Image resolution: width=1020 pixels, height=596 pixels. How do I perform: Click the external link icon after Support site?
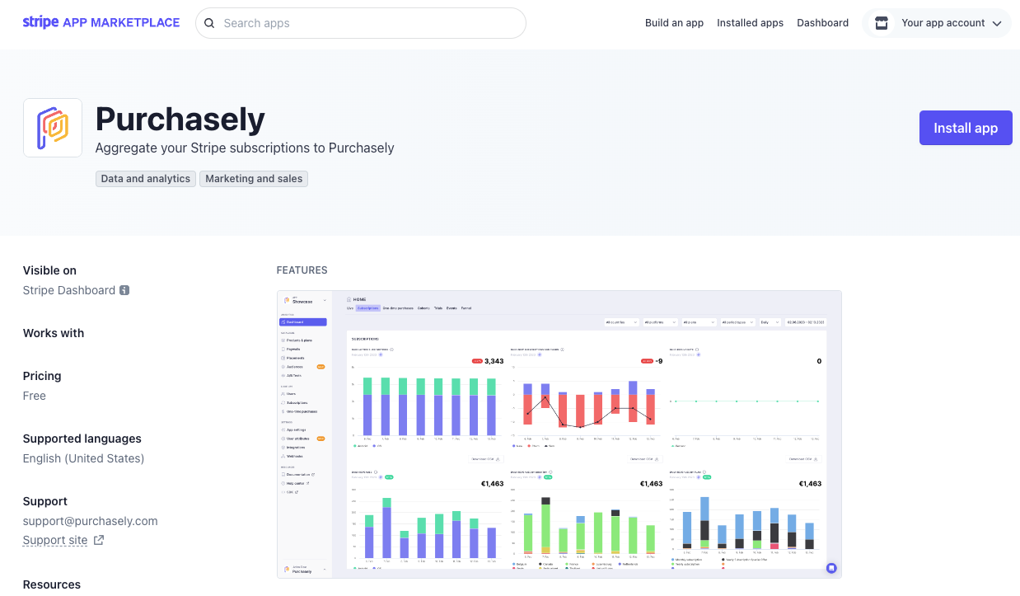pyautogui.click(x=99, y=541)
